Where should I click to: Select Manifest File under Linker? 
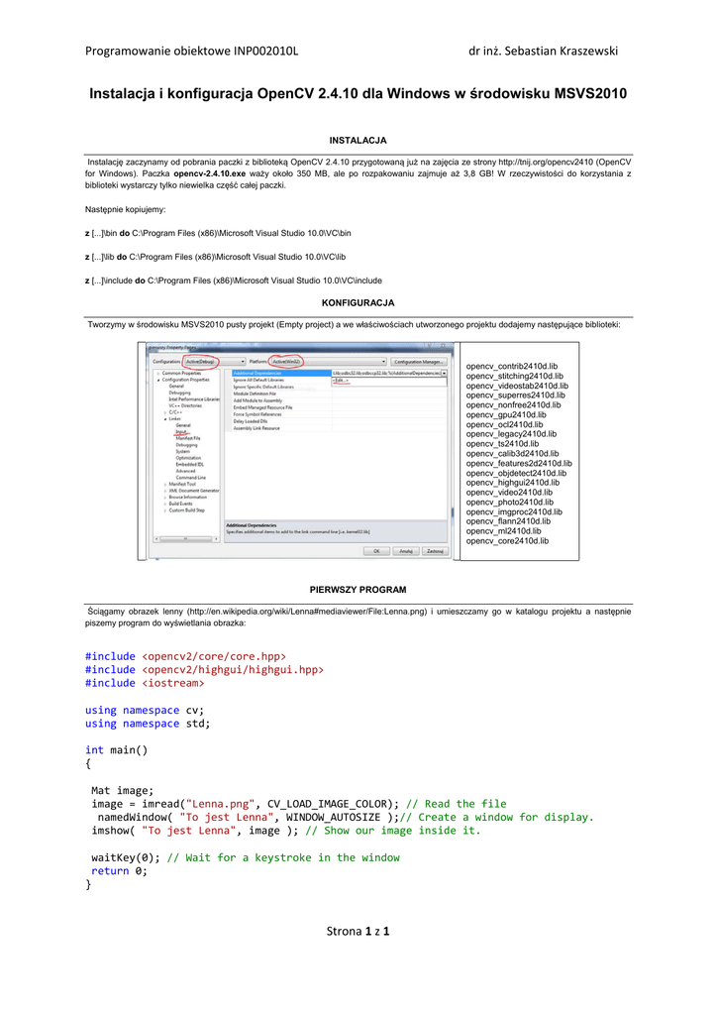click(x=188, y=437)
